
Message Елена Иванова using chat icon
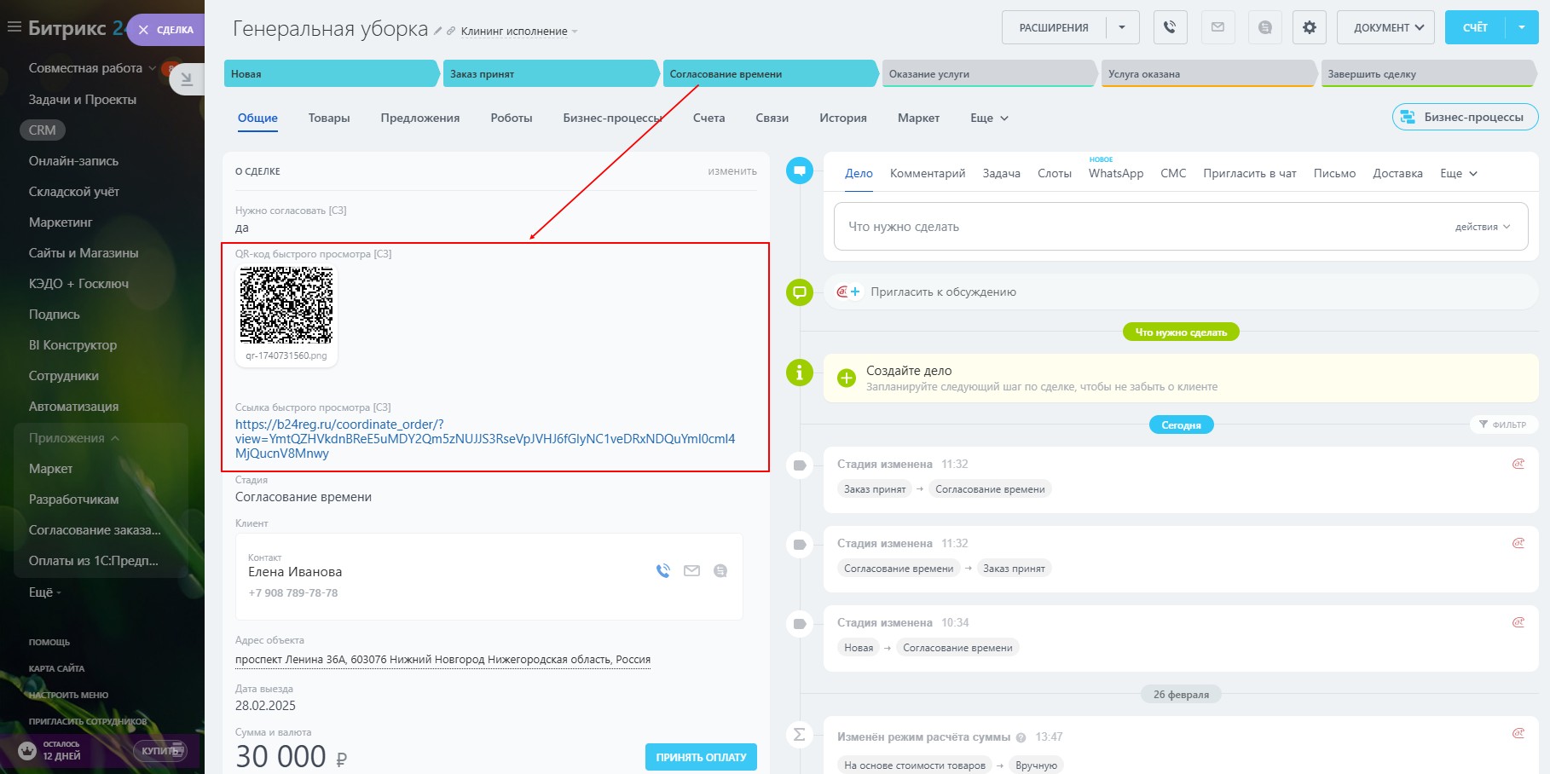pyautogui.click(x=720, y=571)
